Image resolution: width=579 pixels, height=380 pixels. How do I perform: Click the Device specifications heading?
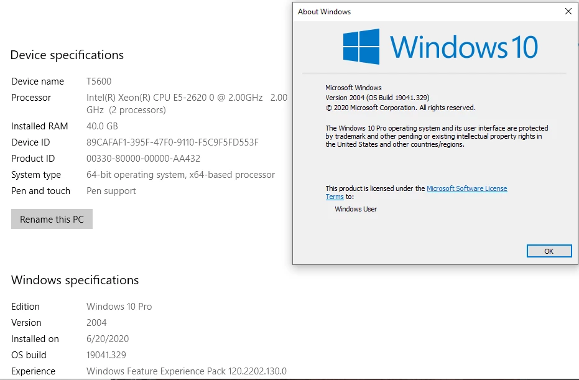point(67,55)
